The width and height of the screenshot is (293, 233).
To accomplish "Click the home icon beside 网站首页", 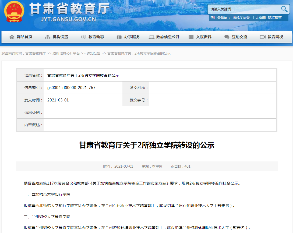I will click(x=12, y=37).
